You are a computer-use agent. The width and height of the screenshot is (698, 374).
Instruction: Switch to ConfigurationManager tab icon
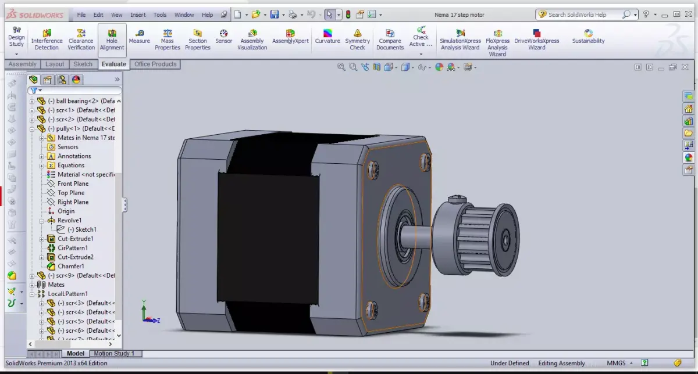[x=62, y=80]
